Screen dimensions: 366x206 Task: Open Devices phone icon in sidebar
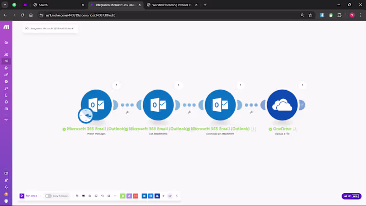pos(6,95)
